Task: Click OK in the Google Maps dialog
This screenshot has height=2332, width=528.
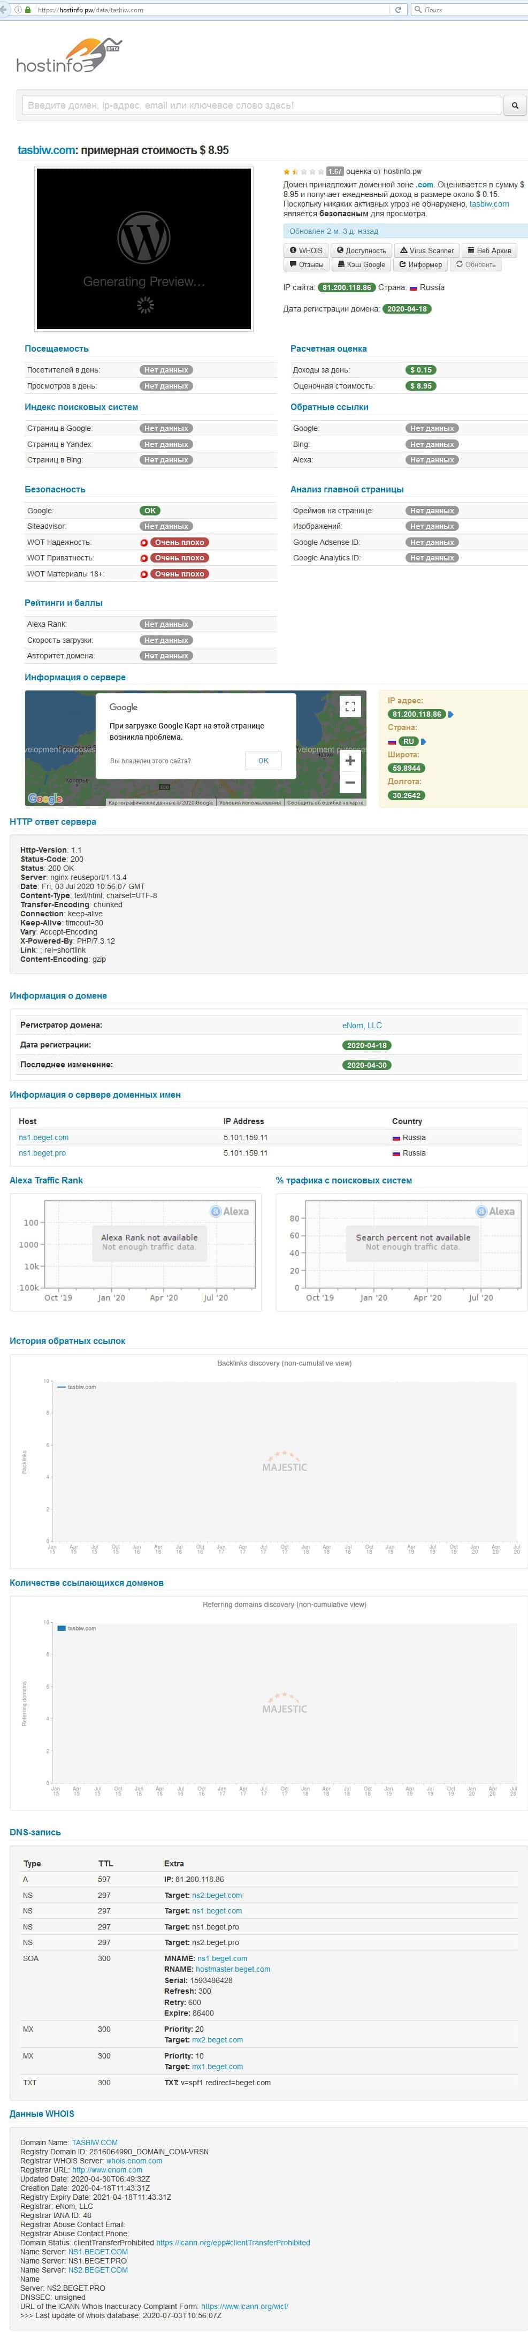Action: click(x=263, y=761)
